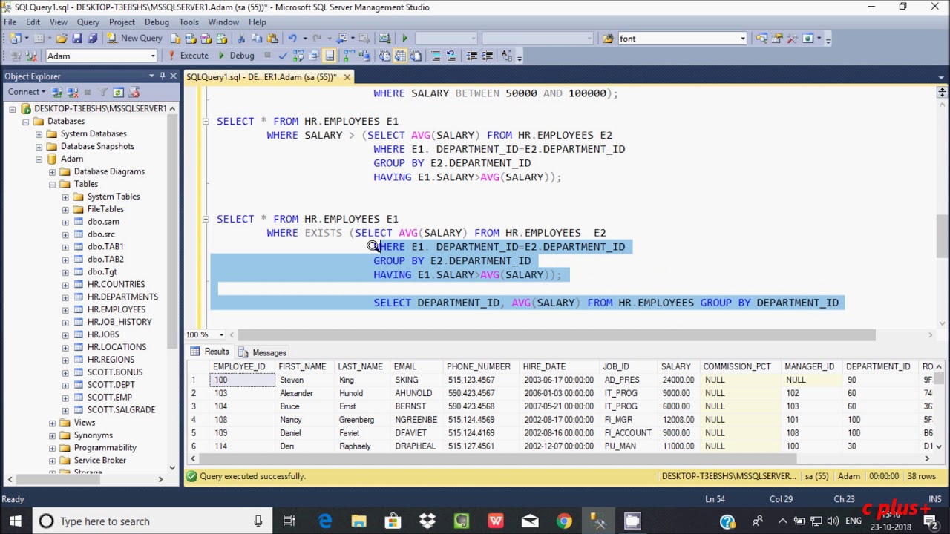Collapse the first SELECT code block

206,121
